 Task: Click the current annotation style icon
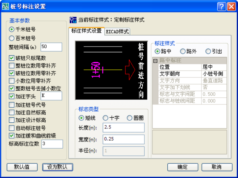73,20
